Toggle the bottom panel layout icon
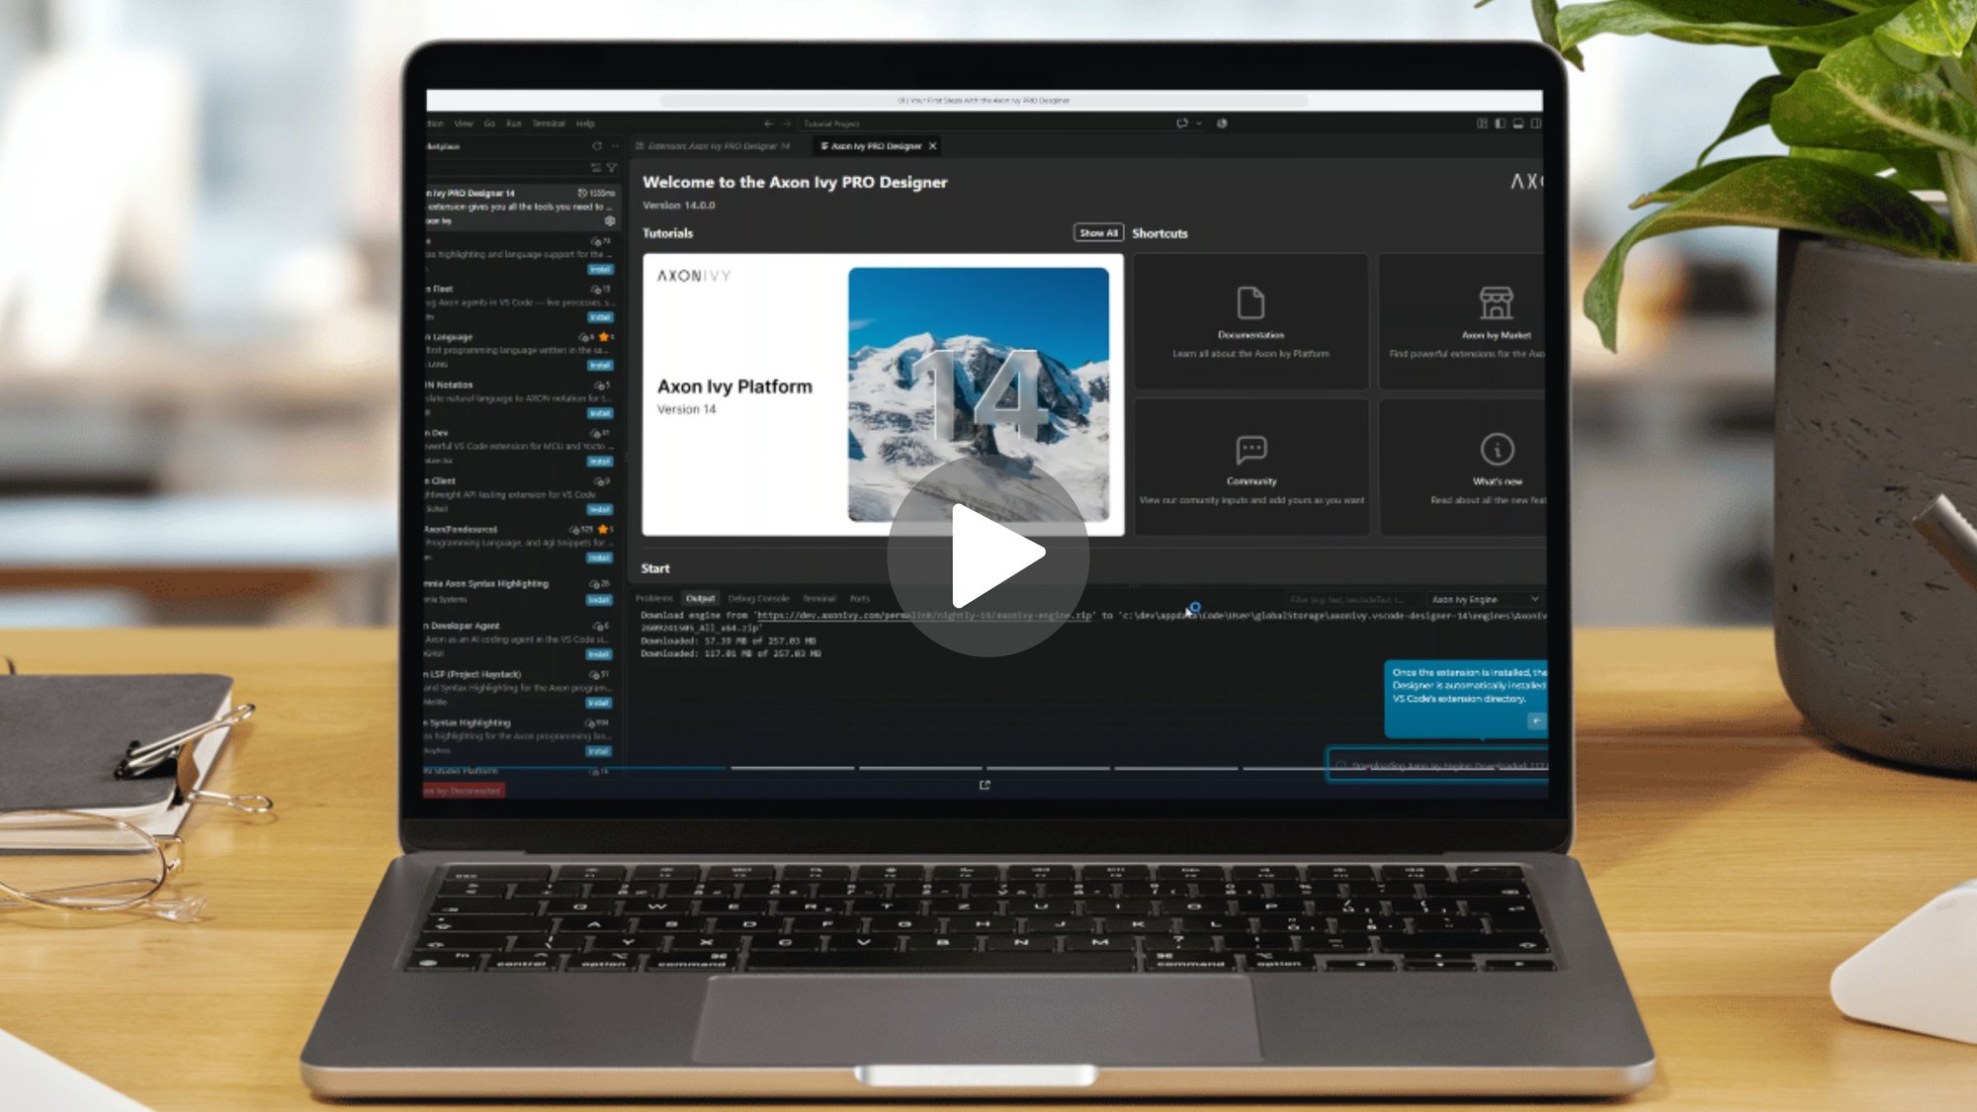This screenshot has height=1112, width=1977. coord(1518,124)
